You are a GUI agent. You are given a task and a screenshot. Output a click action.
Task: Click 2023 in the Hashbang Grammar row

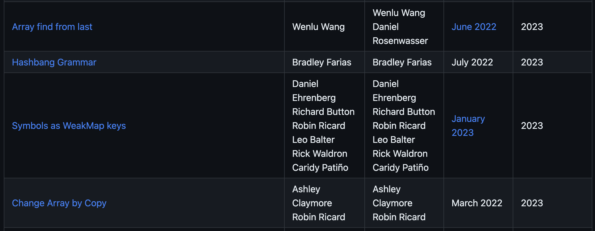point(532,62)
